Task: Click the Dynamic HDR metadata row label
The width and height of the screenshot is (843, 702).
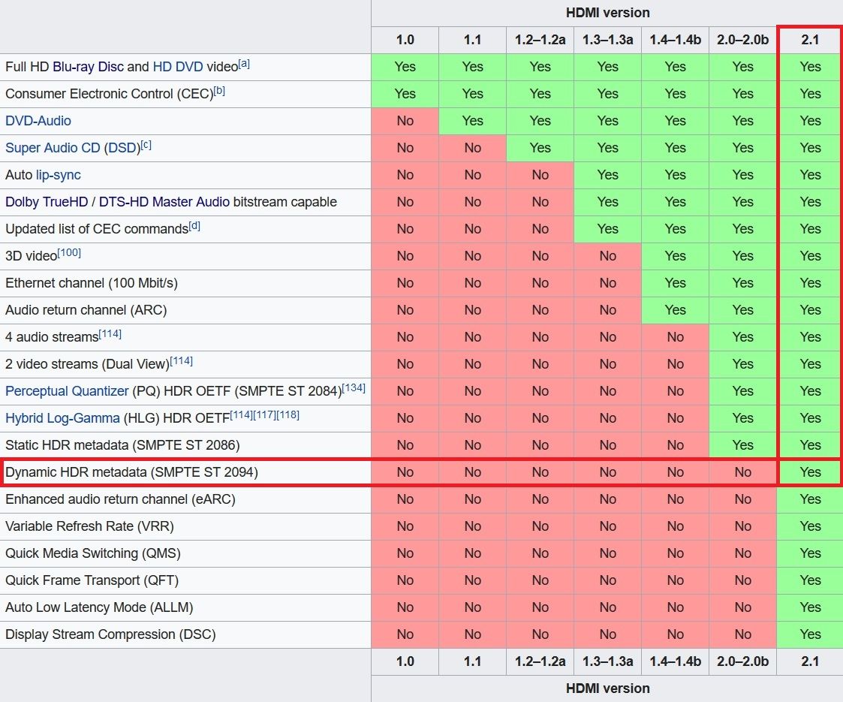Action: pos(131,472)
